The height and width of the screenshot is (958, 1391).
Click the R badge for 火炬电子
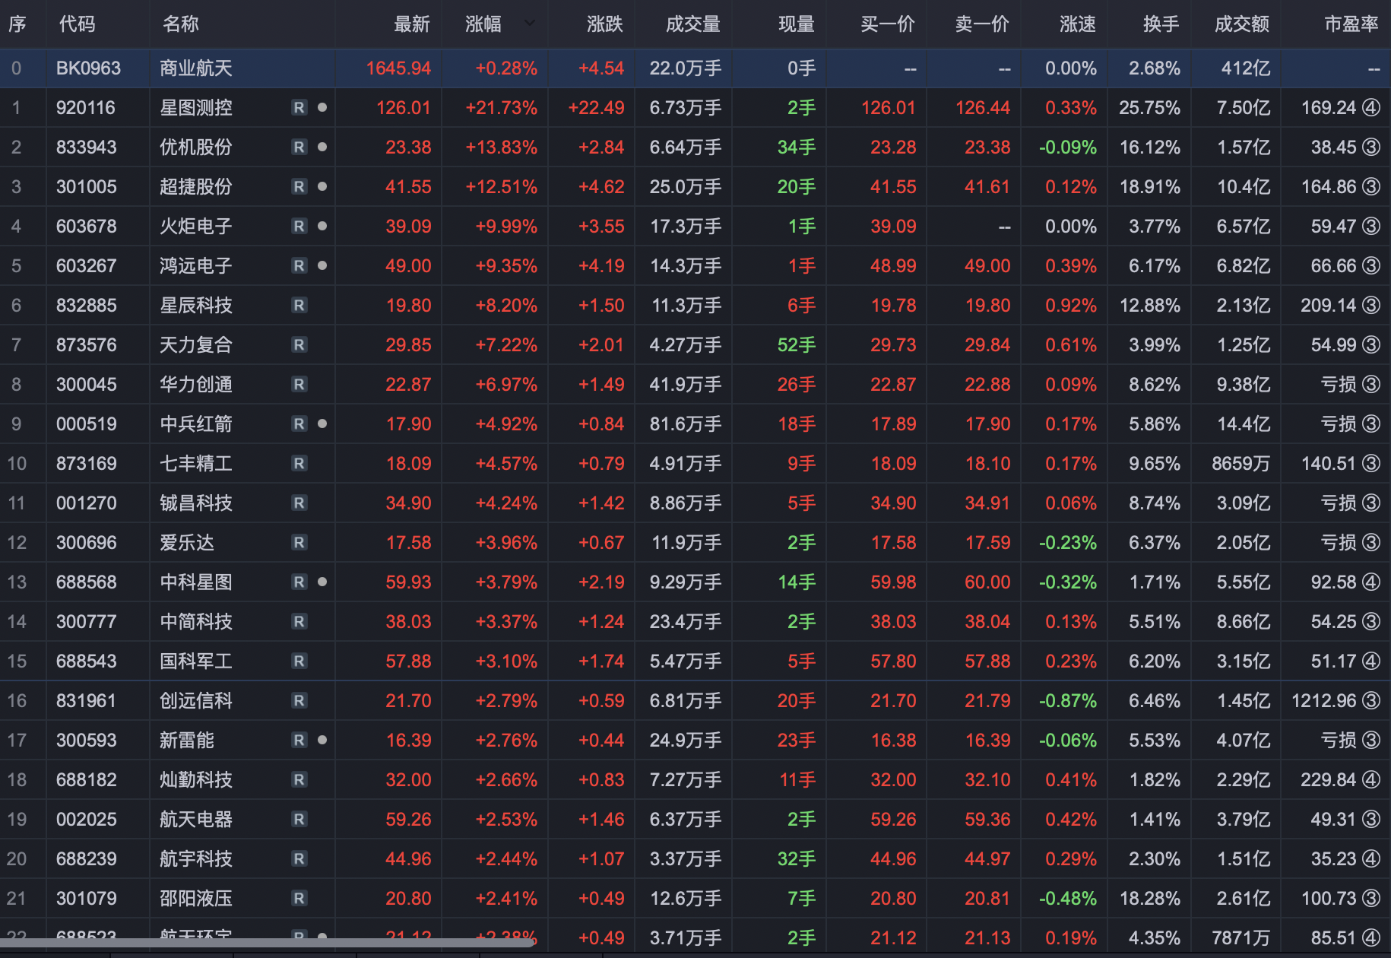coord(299,227)
